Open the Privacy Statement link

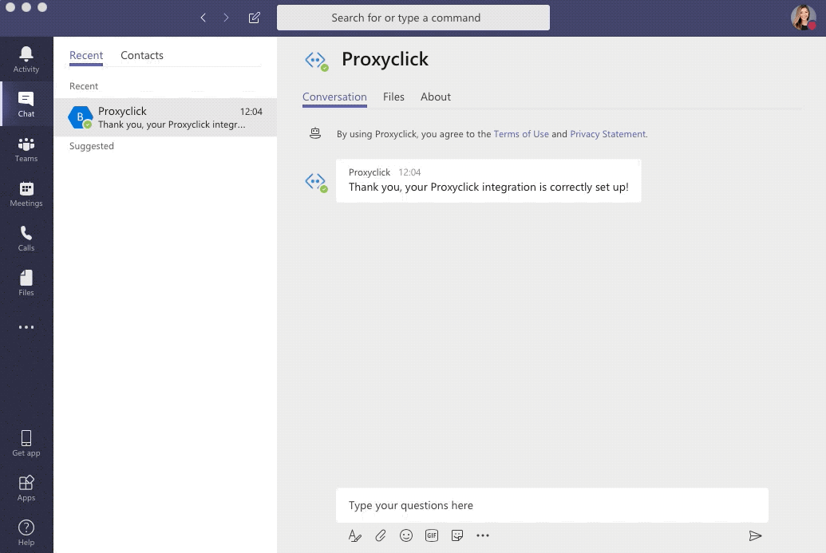click(608, 134)
